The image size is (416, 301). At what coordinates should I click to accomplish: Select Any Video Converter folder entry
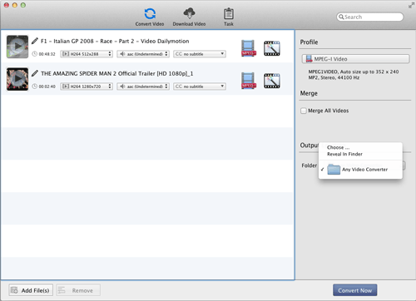[x=360, y=170]
